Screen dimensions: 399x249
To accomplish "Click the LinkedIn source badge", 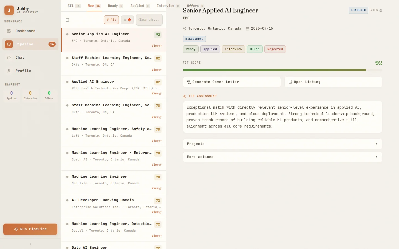I will point(359,10).
